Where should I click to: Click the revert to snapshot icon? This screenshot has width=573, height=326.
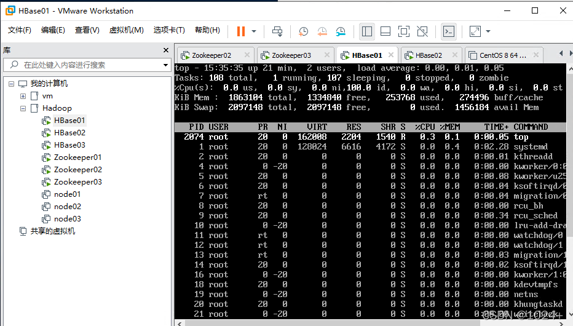[322, 31]
